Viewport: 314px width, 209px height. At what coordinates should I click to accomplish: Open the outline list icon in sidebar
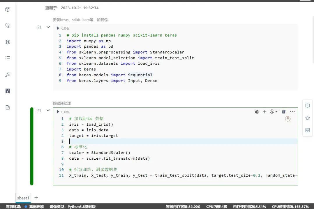(8, 58)
